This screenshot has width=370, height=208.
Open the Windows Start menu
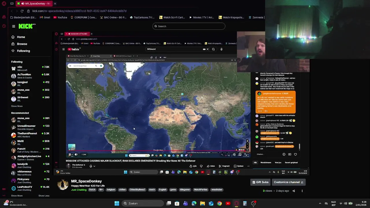[117, 203]
